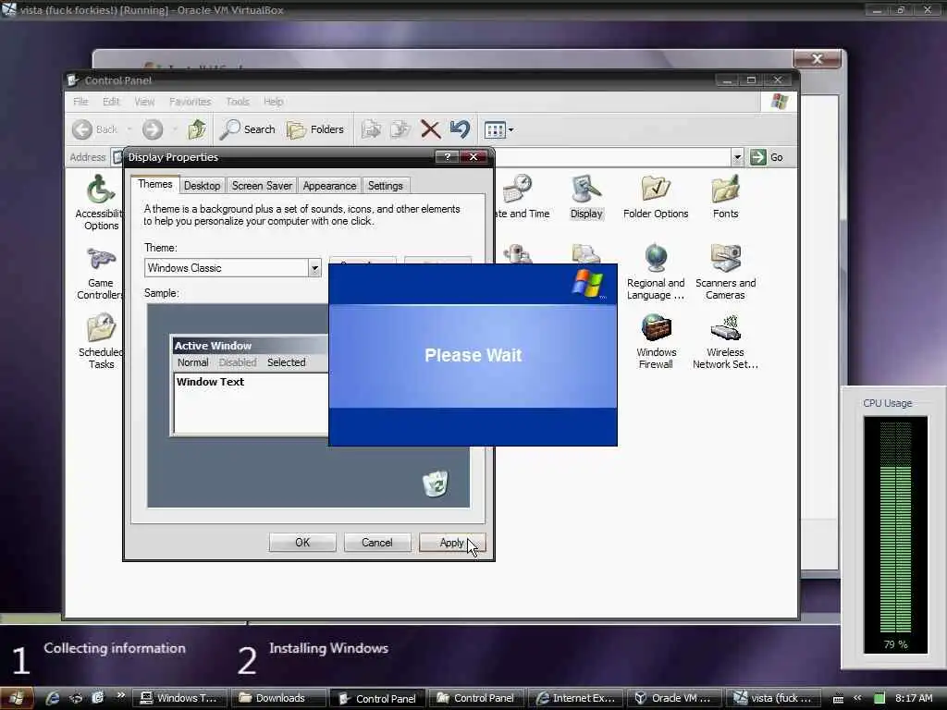Open the Date and Time icon
This screenshot has width=947, height=710.
point(520,197)
